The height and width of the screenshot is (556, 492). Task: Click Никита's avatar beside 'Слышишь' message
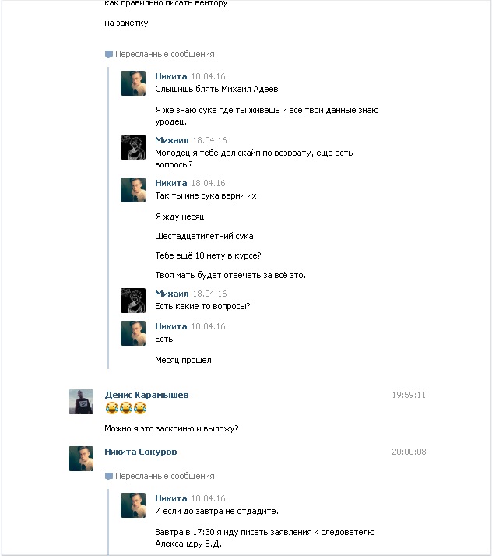tap(133, 83)
